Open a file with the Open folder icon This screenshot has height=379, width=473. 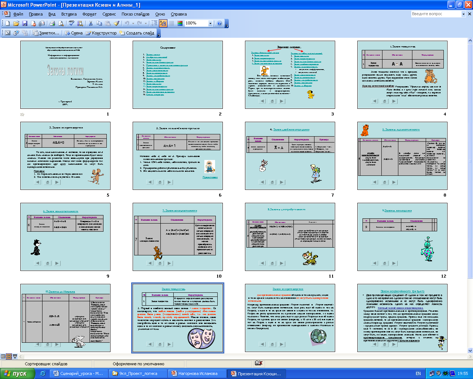pyautogui.click(x=16, y=23)
